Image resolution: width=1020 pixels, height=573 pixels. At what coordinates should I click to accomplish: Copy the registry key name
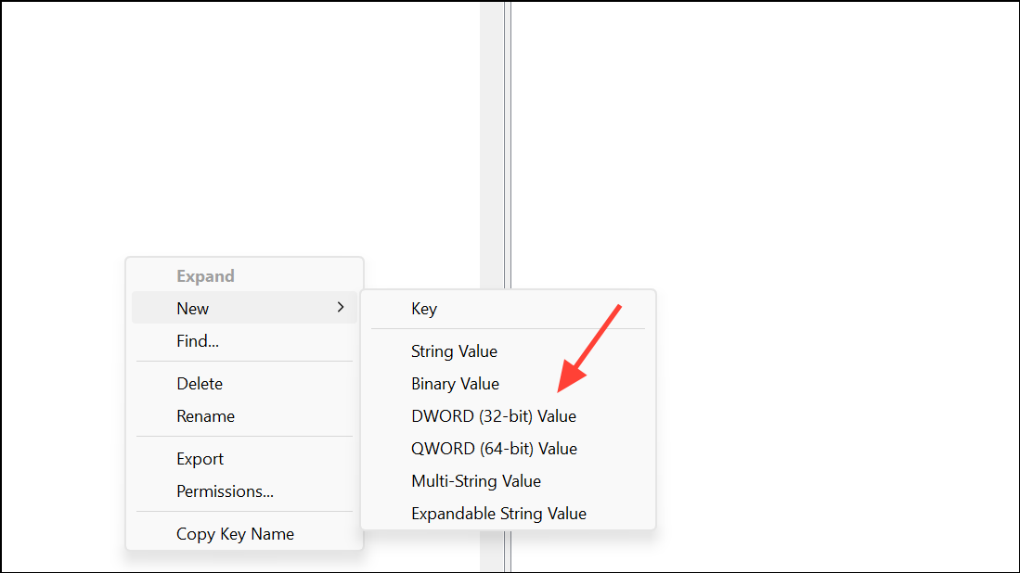[x=235, y=533]
